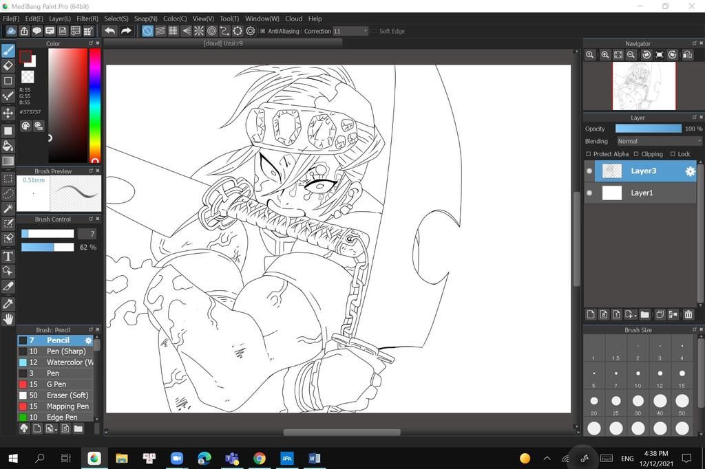Add a new layer folder
705x469 pixels.
click(x=644, y=314)
